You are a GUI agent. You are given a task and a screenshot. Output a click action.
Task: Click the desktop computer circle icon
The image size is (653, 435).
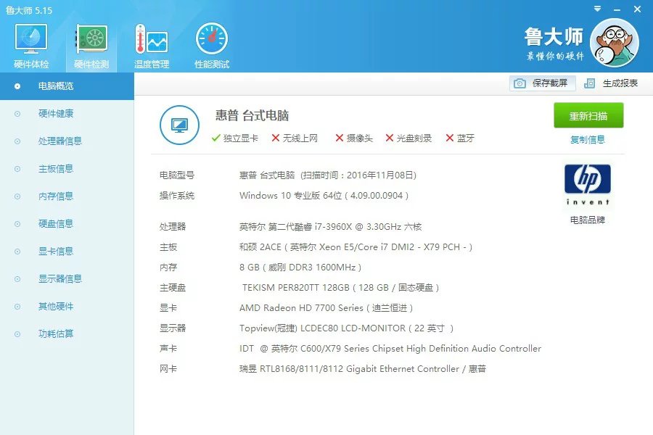point(179,125)
